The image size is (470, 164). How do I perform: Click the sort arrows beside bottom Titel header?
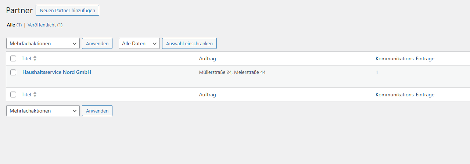35,95
